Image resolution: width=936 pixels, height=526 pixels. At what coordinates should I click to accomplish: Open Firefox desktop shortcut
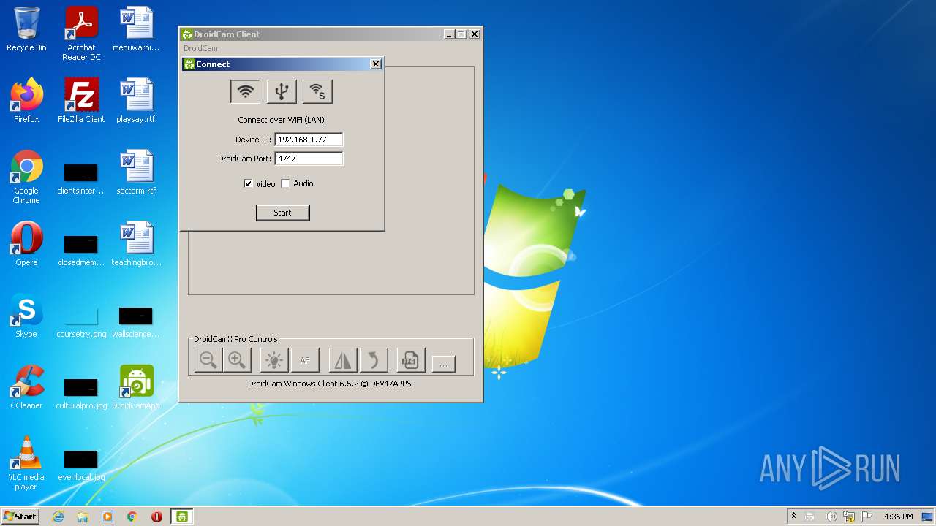(x=26, y=101)
